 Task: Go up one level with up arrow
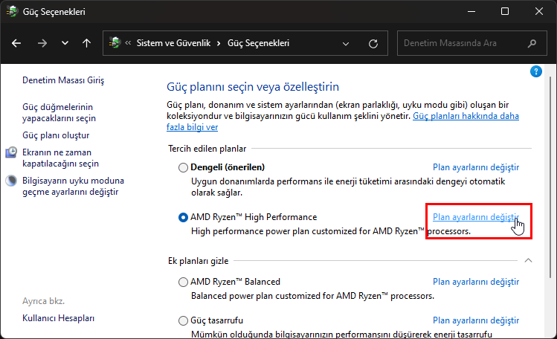[x=87, y=43]
